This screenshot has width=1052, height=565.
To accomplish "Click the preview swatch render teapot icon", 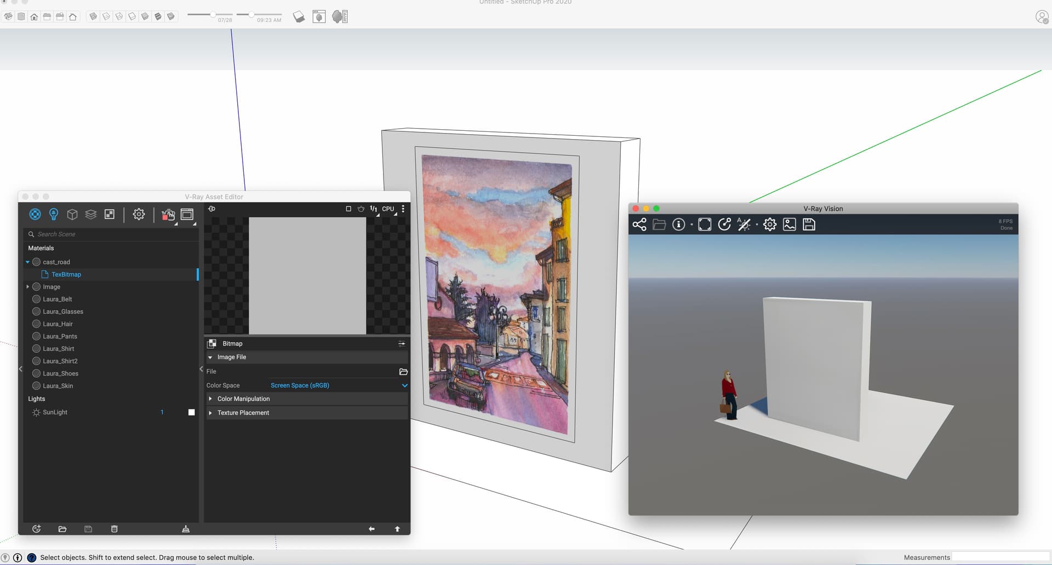I will pyautogui.click(x=361, y=209).
